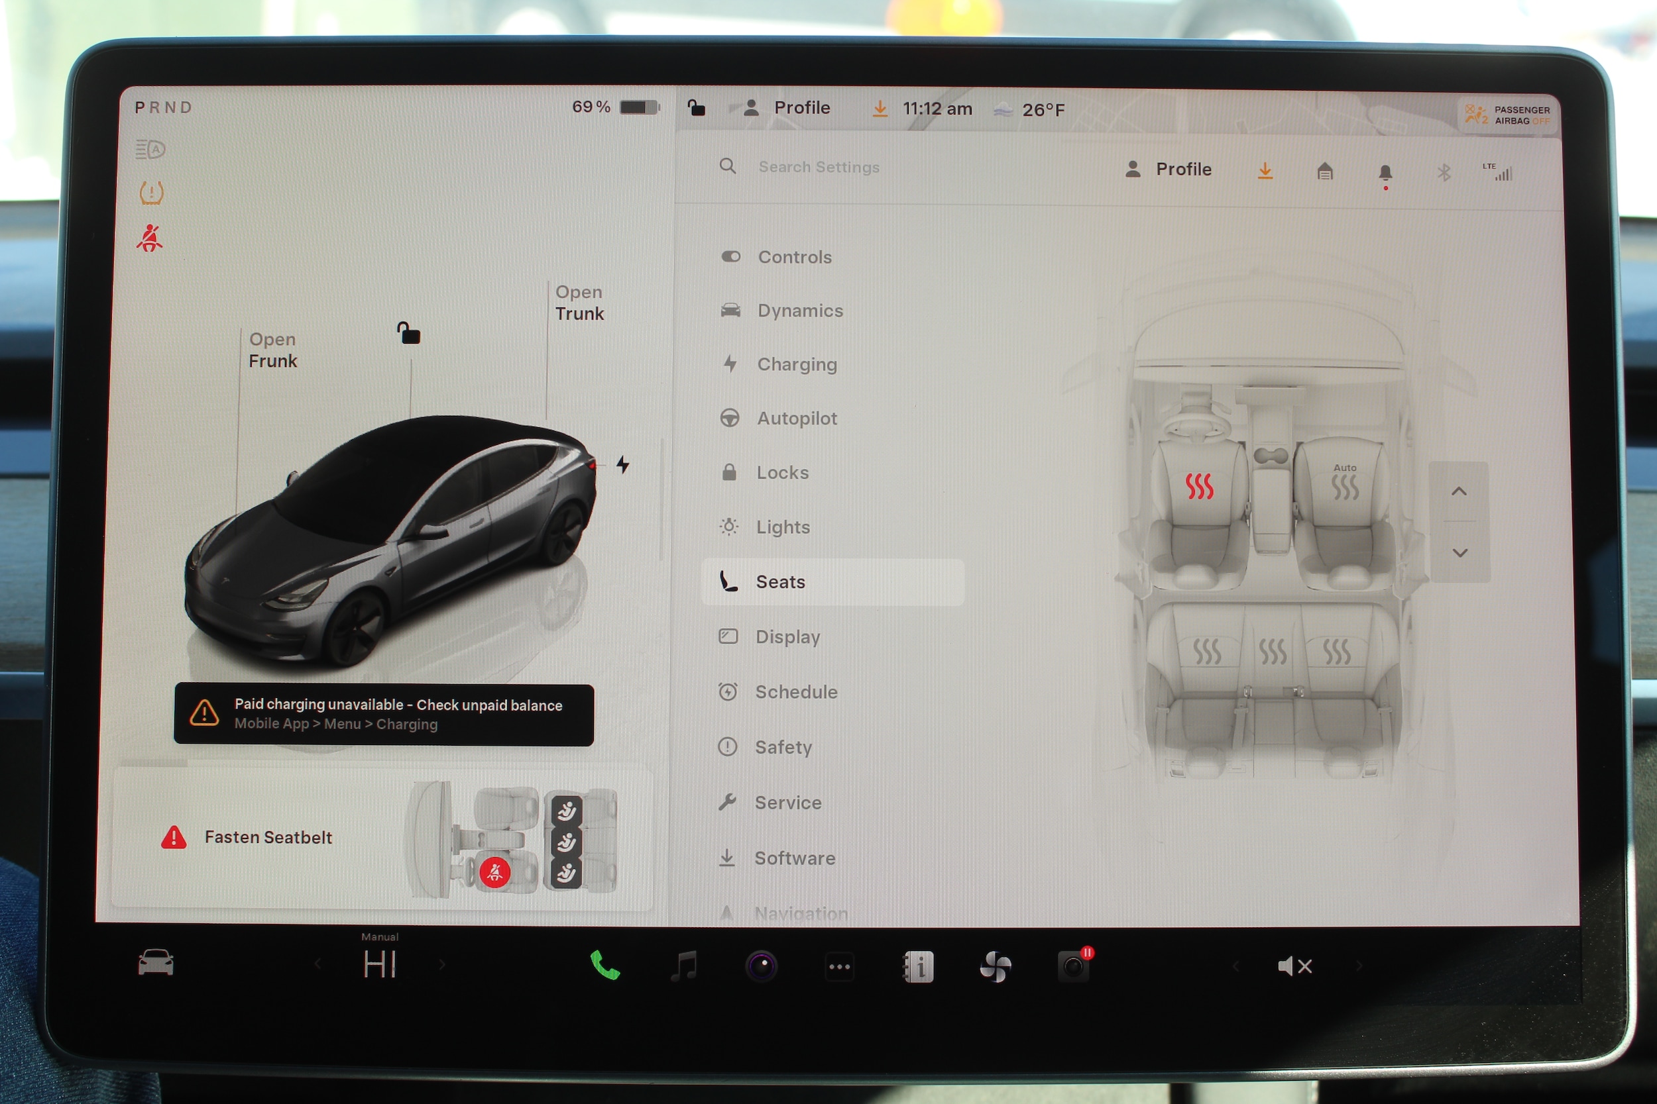Tap the Bluetooth icon

click(x=1443, y=172)
